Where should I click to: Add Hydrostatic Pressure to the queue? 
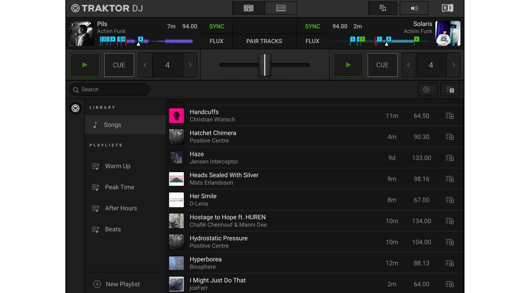(450, 242)
